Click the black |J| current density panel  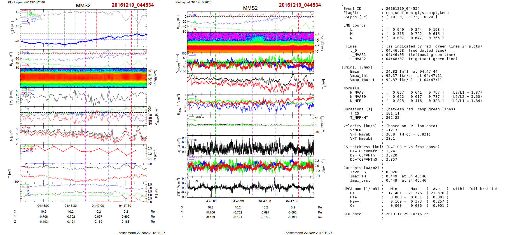point(250,146)
